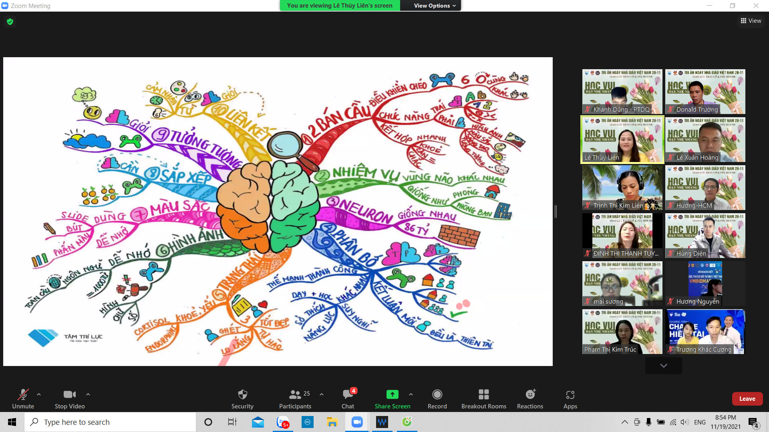Select Trịnh Thị Kim Liên video thumbnail
The image size is (769, 432).
click(622, 188)
